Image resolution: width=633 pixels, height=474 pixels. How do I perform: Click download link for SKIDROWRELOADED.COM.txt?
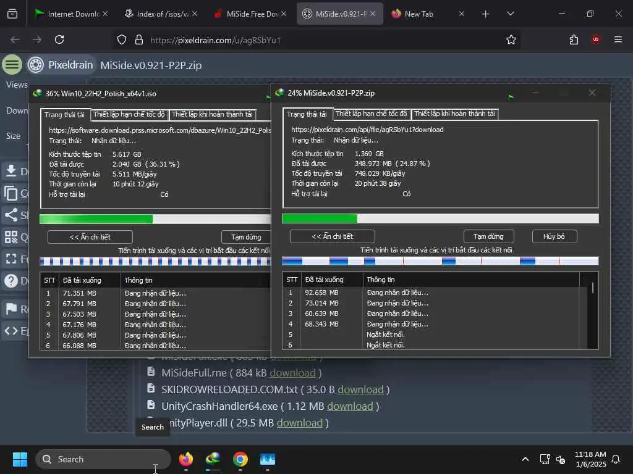(x=360, y=389)
